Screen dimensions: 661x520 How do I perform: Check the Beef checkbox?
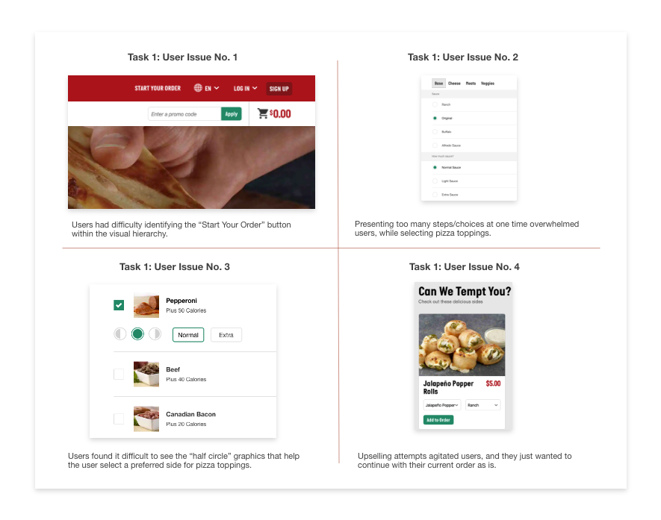pyautogui.click(x=119, y=374)
